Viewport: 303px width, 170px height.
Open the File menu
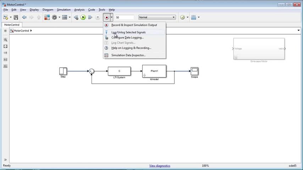click(6, 10)
